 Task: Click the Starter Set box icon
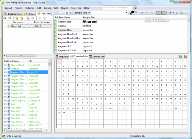pyautogui.click(x=8, y=26)
